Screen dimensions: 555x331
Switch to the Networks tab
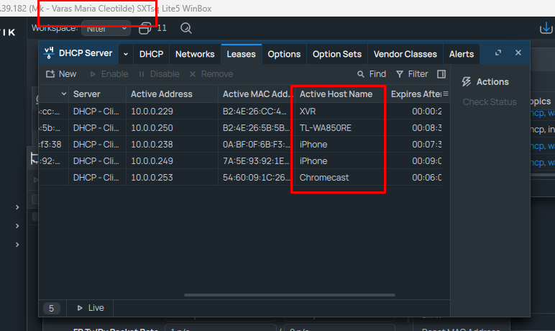coord(195,54)
